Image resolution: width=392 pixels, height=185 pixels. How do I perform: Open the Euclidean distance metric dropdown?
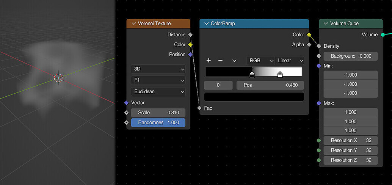pyautogui.click(x=158, y=91)
